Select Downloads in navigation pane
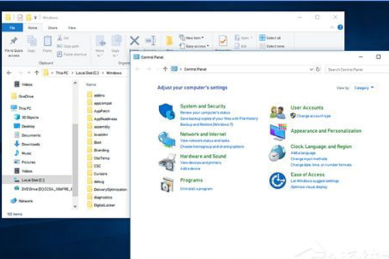This screenshot has height=259, width=389. pos(27,144)
